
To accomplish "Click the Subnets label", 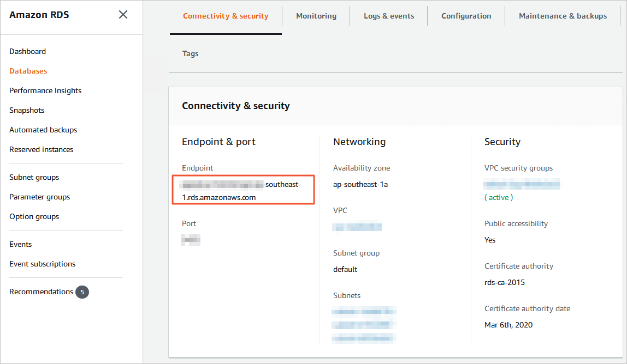I will (x=347, y=295).
